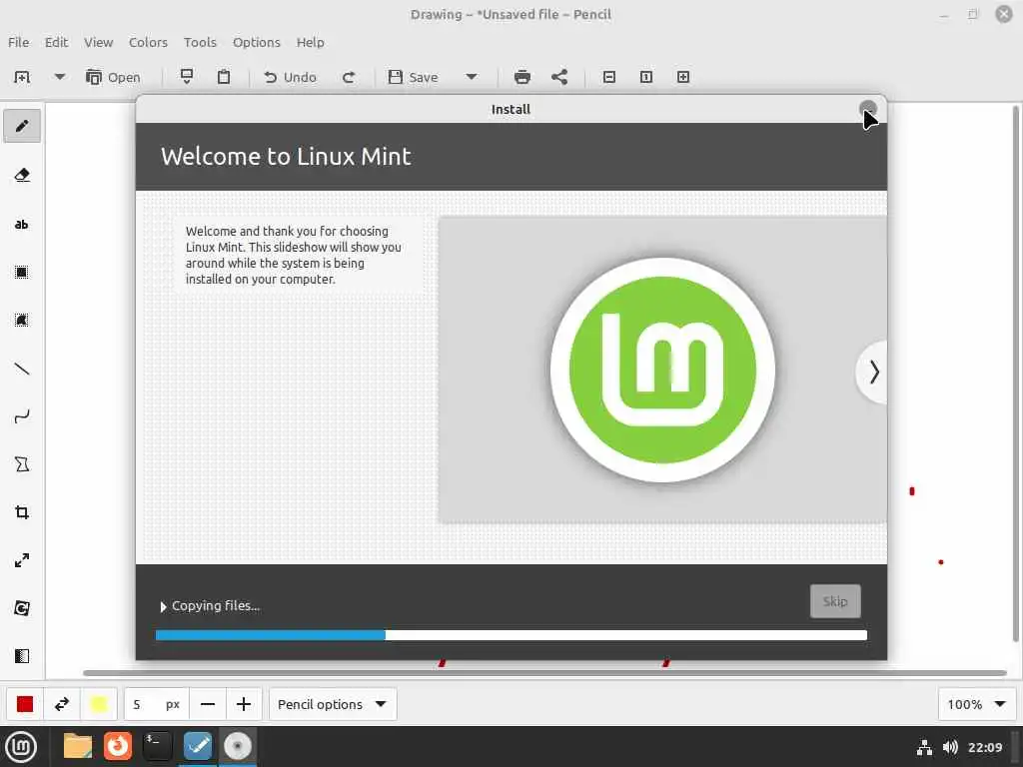Image resolution: width=1023 pixels, height=767 pixels.
Task: Select the Text tool labeled ab
Action: click(22, 225)
